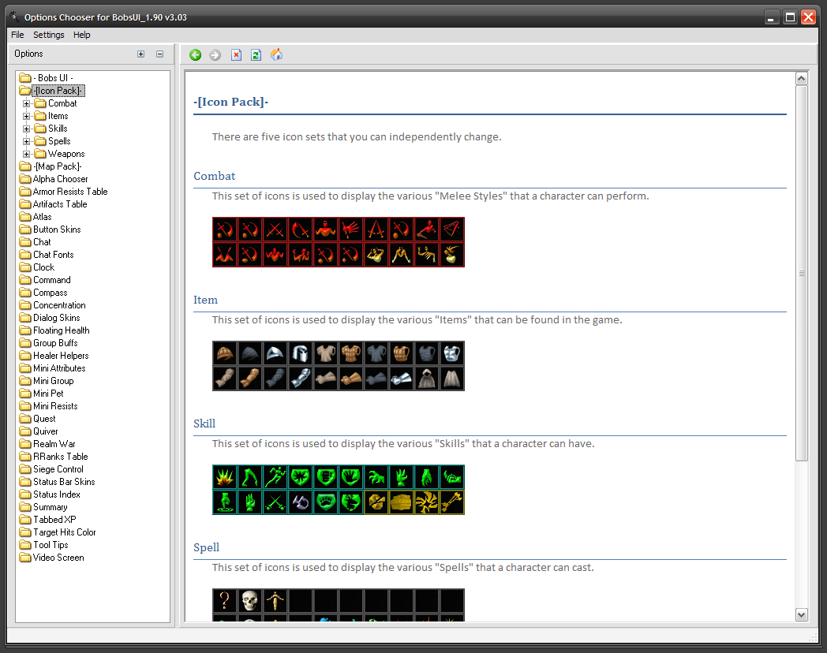Select the Video Screen option

(52, 558)
